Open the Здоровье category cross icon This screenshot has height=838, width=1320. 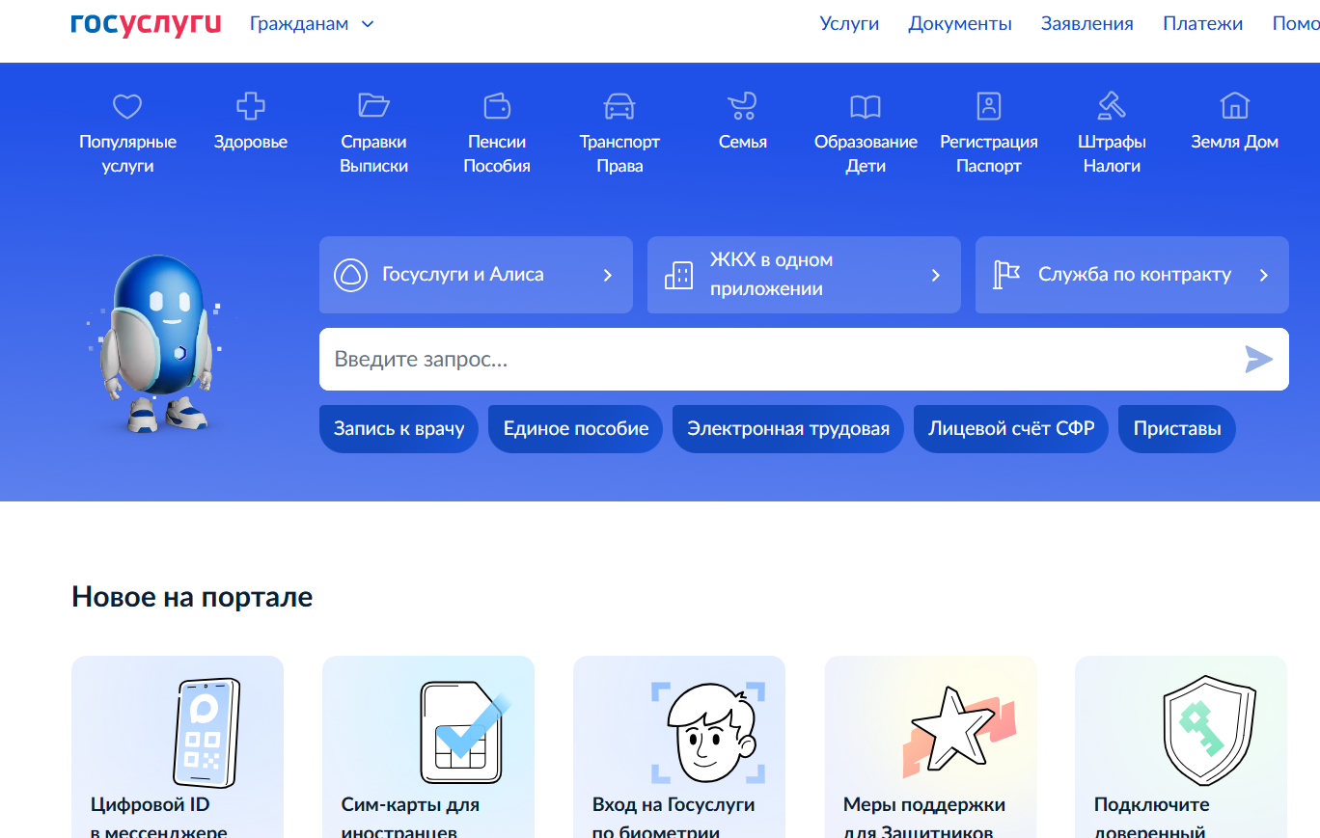click(x=251, y=106)
